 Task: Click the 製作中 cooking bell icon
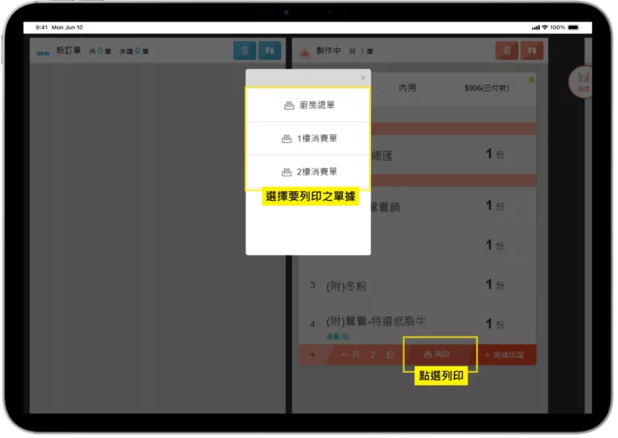coord(304,51)
